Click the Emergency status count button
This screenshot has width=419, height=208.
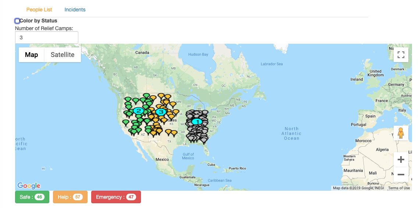116,197
